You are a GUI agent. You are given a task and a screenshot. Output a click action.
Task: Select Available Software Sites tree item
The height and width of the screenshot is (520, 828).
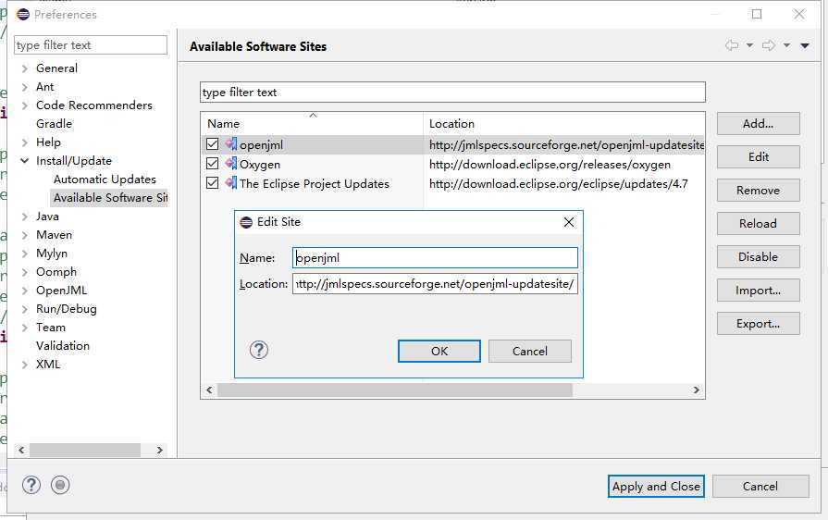point(110,197)
